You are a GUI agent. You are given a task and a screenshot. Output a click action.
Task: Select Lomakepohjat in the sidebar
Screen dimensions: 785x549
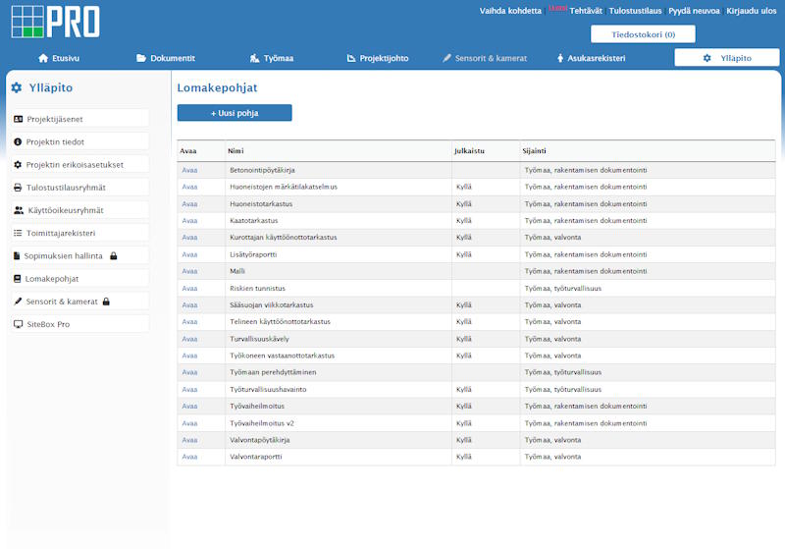point(53,279)
